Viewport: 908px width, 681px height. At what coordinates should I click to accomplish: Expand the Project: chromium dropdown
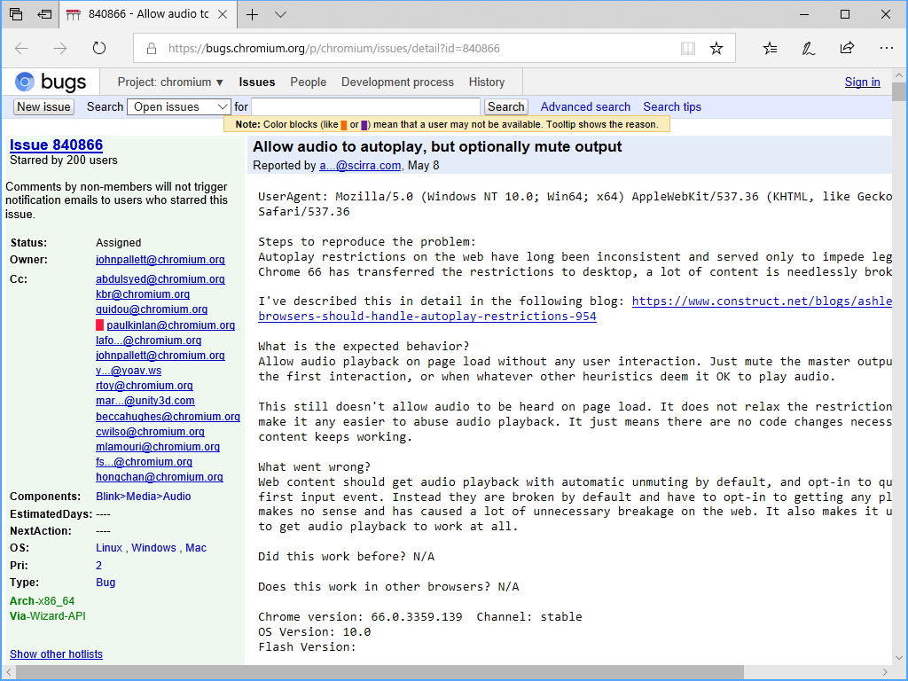168,82
